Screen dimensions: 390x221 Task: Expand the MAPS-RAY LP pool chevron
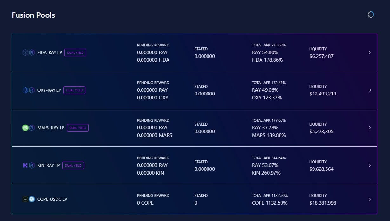point(370,128)
